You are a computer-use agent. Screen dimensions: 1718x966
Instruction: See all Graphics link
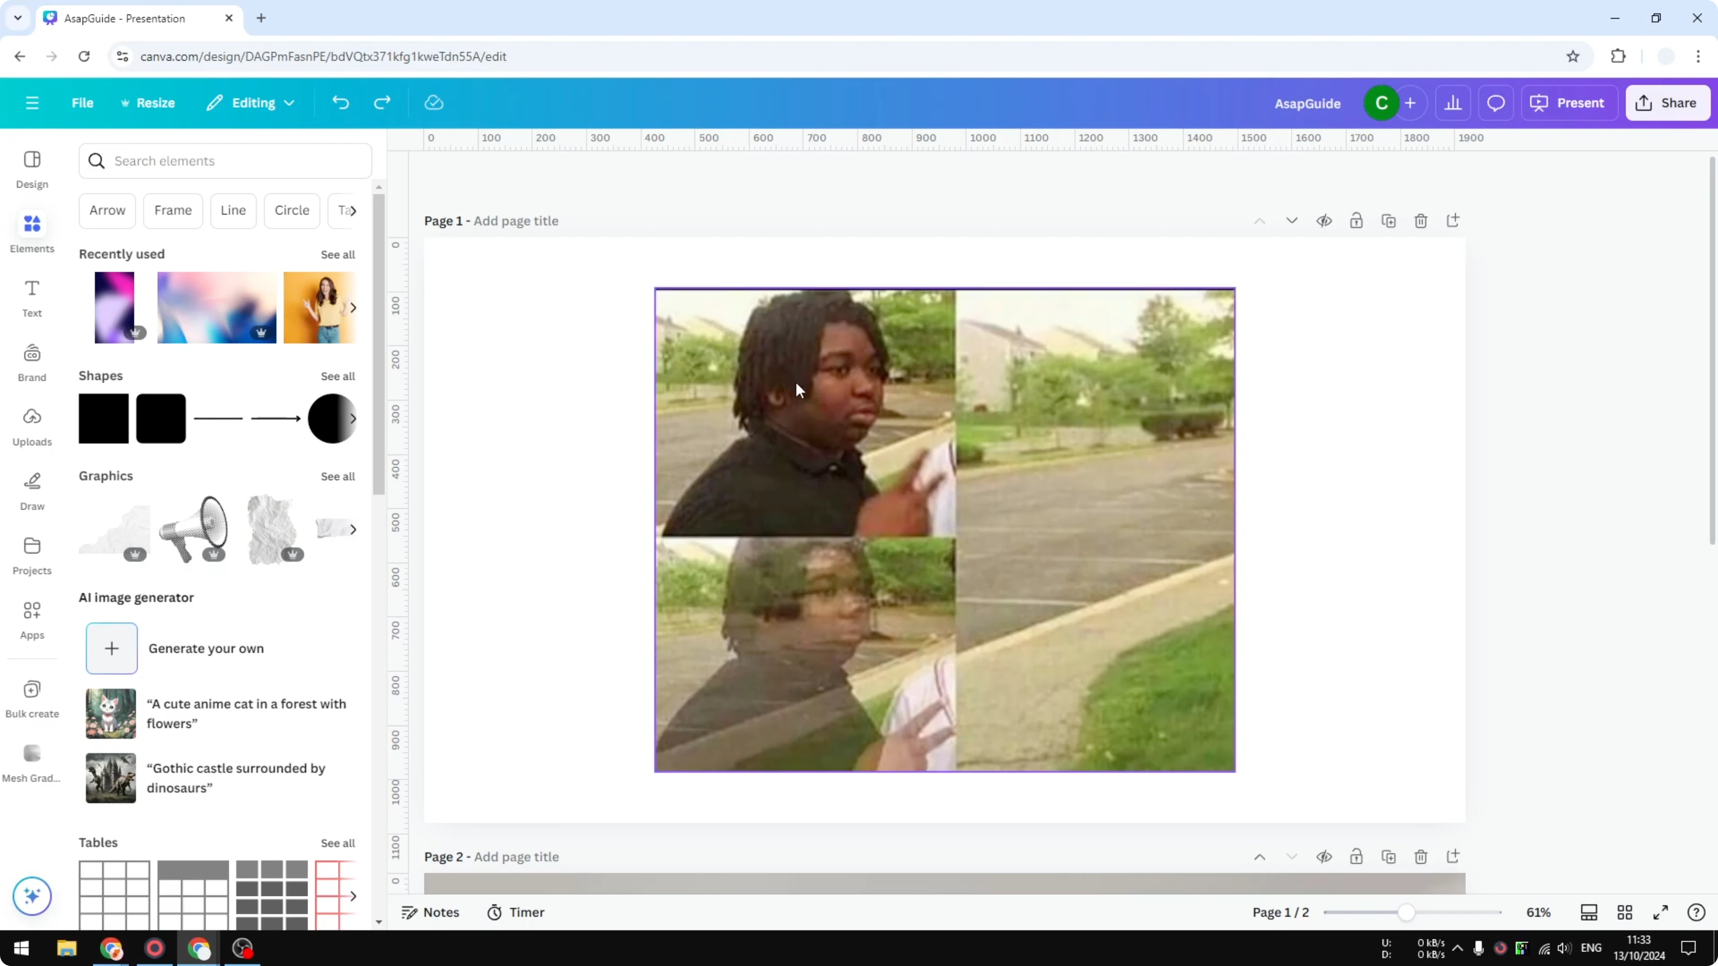[x=338, y=476]
